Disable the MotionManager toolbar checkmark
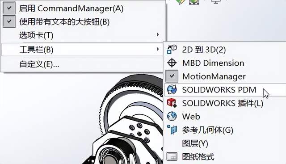Screen dimensions: 286x164 coord(172,76)
